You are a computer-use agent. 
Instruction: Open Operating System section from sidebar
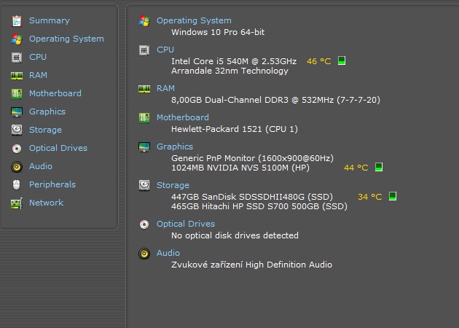tap(66, 39)
